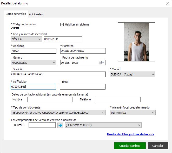Expand the Ciudad CUENCA dropdown
Screen dimensions: 172x153
(x=133, y=74)
